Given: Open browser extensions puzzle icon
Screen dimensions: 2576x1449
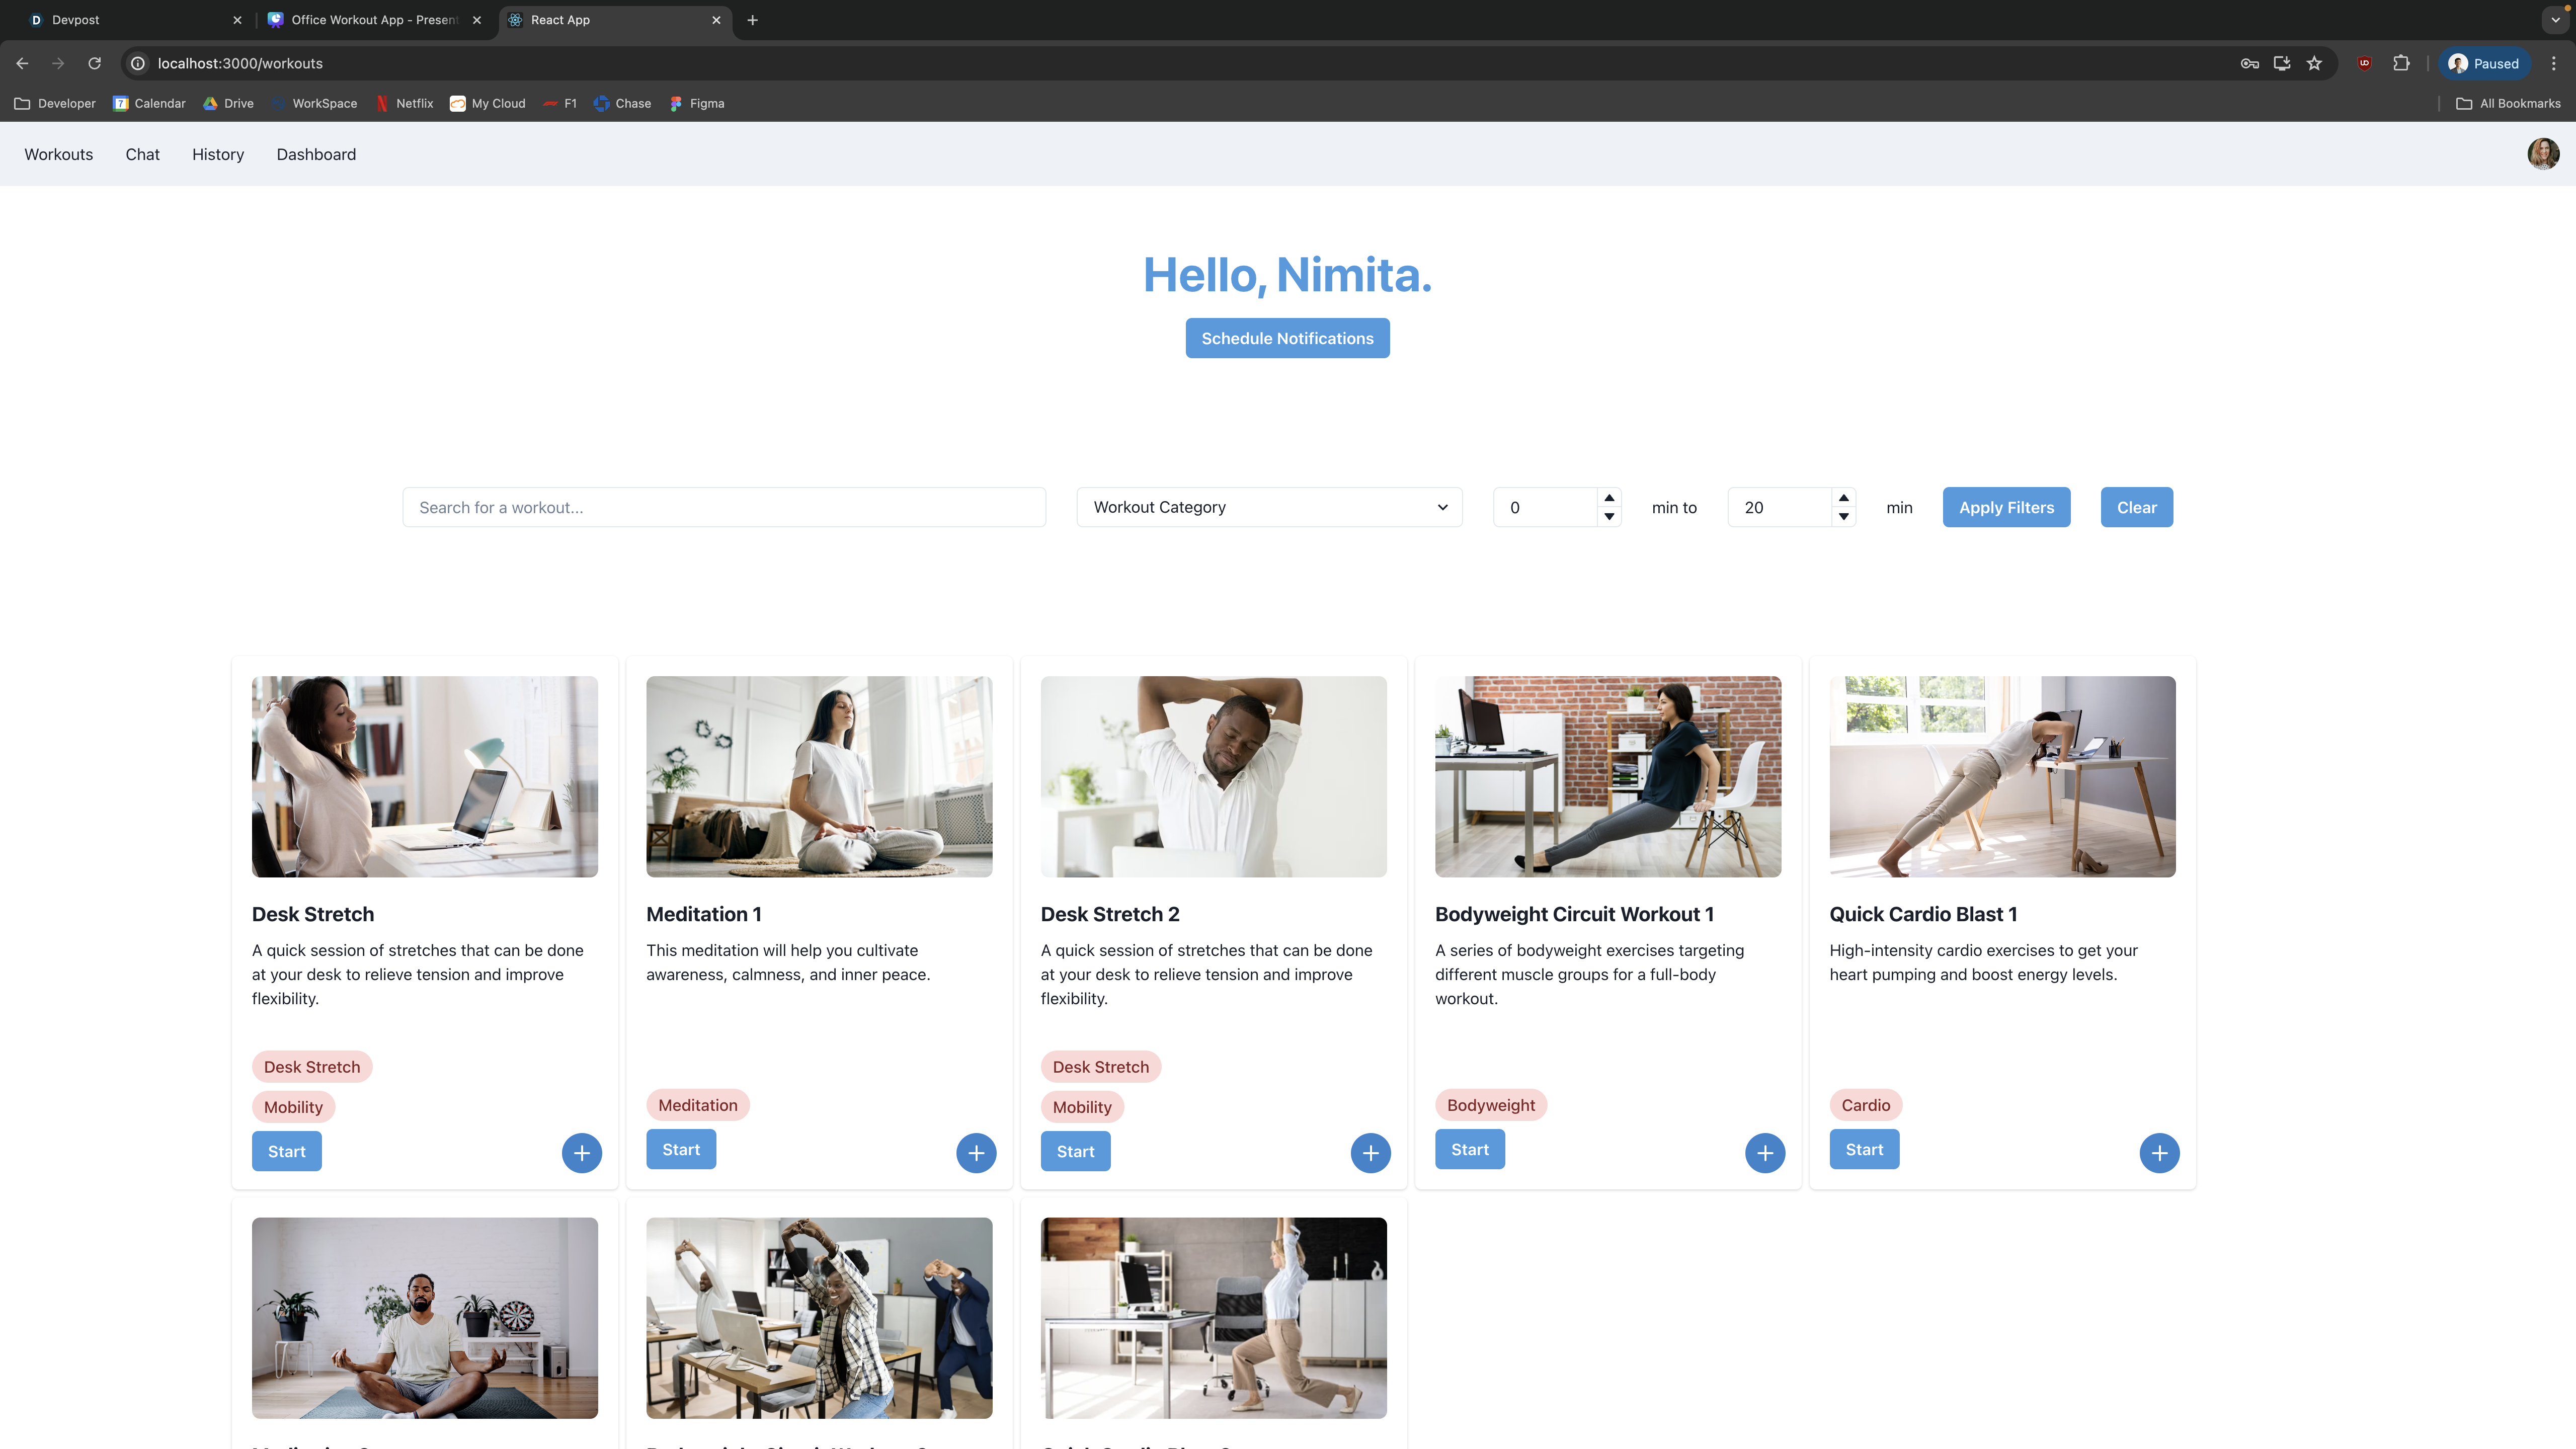Looking at the screenshot, I should [2401, 63].
